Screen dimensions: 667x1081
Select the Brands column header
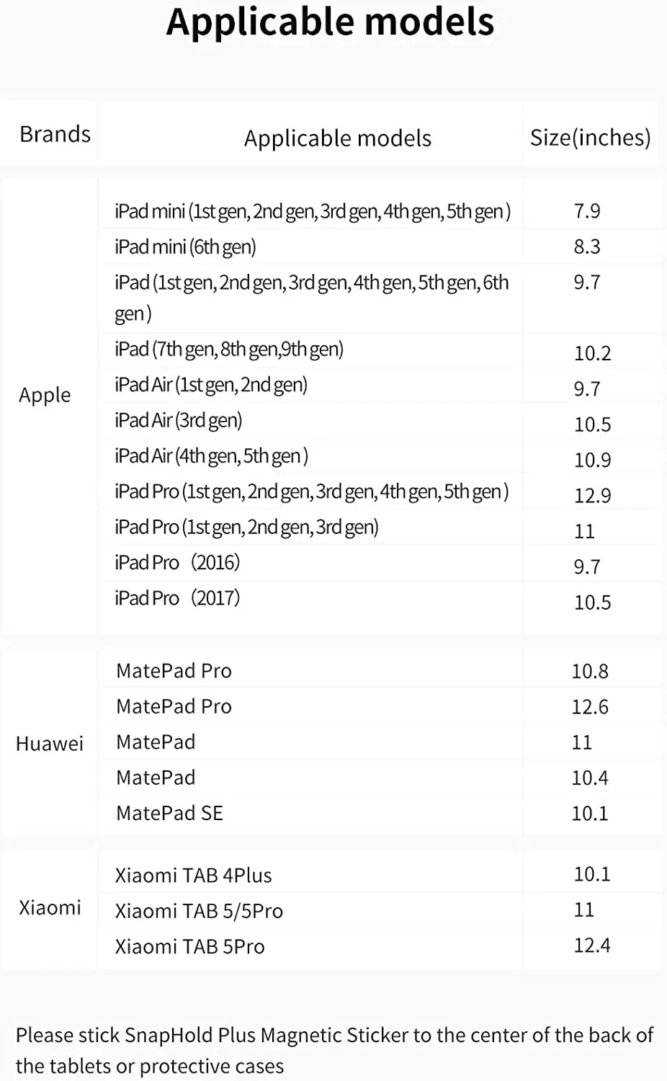point(55,134)
